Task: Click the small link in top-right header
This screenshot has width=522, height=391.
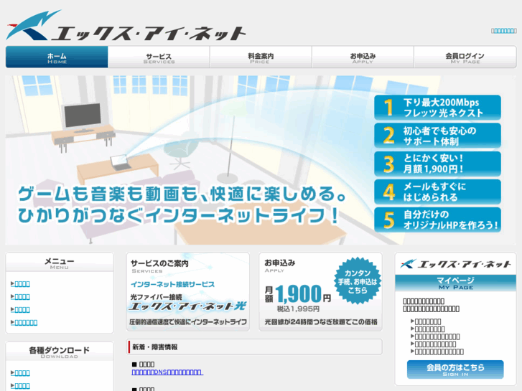Action: click(503, 31)
